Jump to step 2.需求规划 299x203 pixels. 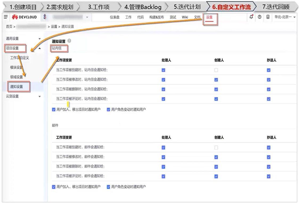[x=60, y=7]
